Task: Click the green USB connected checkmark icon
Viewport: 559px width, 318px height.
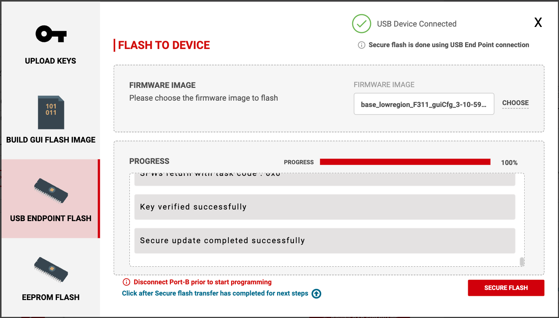Action: click(361, 24)
